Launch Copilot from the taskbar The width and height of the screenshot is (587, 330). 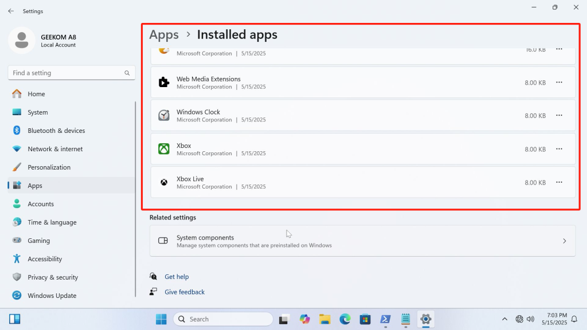[305, 319]
